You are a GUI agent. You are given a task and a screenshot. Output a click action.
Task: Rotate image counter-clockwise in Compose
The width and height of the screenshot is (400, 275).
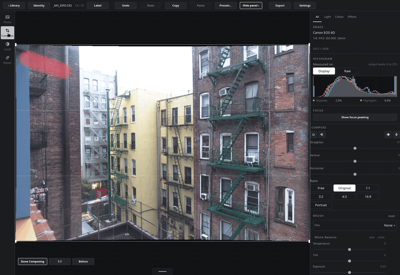(313, 135)
